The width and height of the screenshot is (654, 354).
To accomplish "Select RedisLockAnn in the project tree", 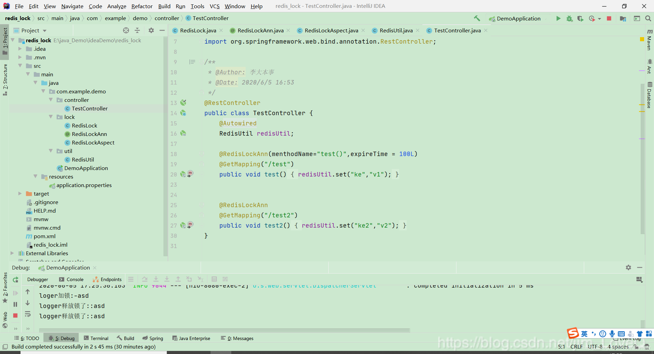I will (89, 134).
